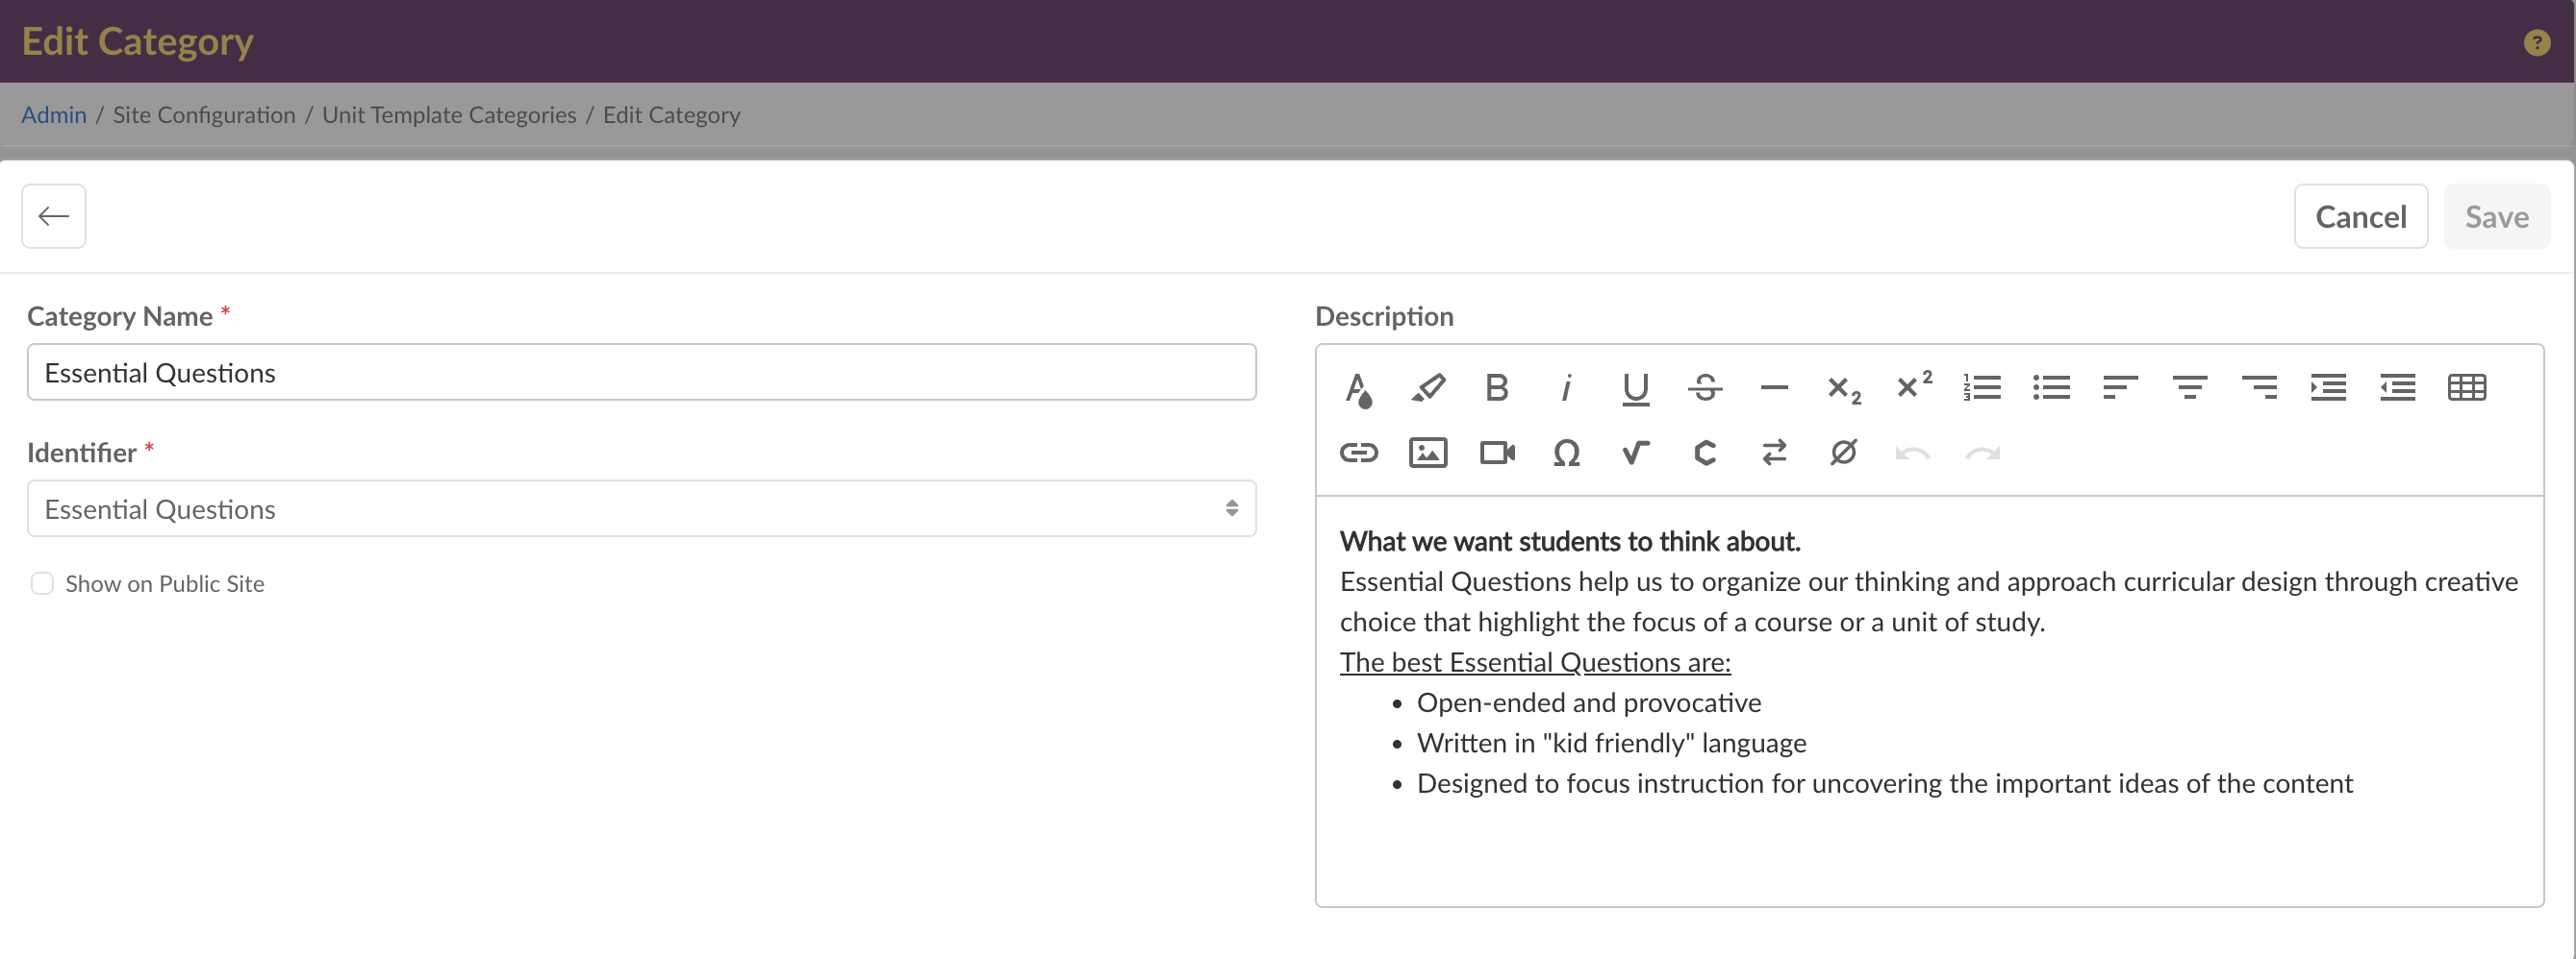Select the highlight marker tool

(x=1428, y=387)
